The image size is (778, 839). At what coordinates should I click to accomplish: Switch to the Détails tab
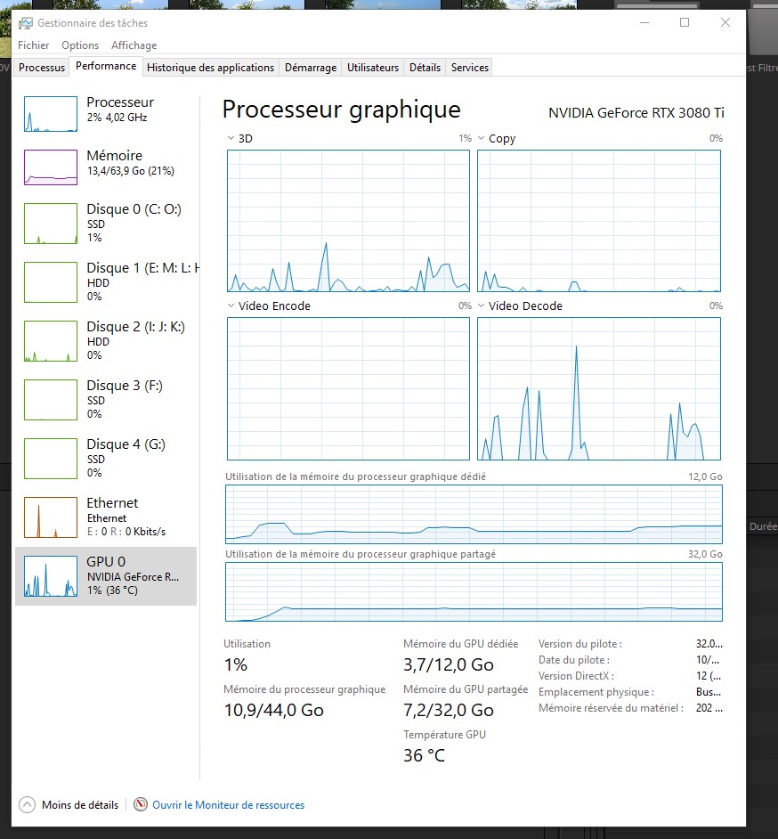pos(425,68)
